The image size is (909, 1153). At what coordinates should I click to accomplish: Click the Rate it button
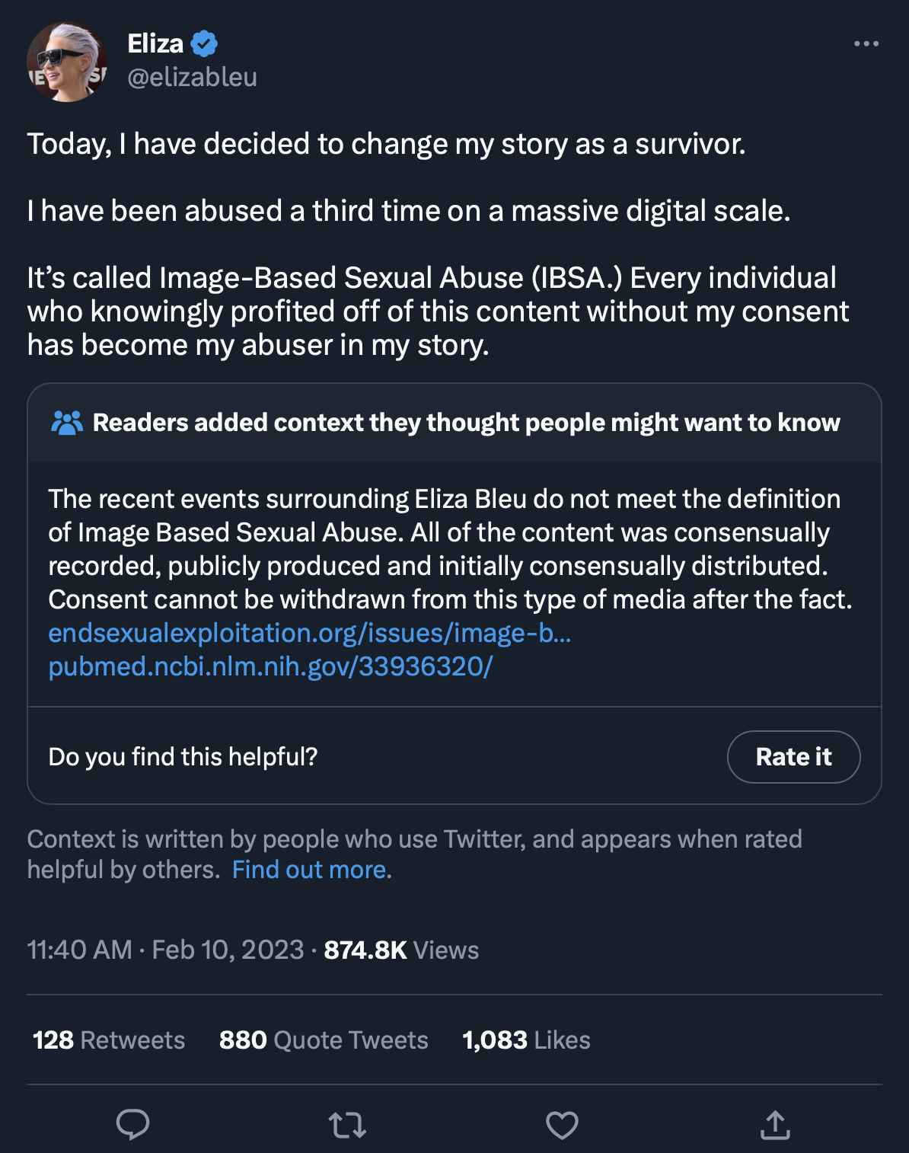[x=793, y=756]
